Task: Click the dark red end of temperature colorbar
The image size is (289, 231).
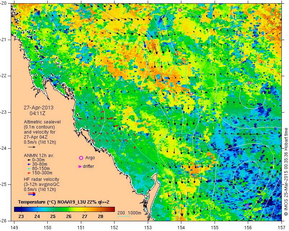Action: (x=112, y=209)
